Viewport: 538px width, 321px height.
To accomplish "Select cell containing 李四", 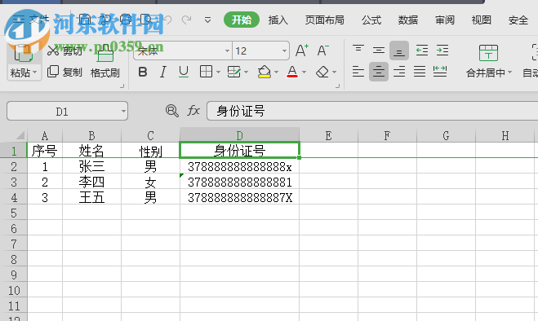I will [91, 182].
